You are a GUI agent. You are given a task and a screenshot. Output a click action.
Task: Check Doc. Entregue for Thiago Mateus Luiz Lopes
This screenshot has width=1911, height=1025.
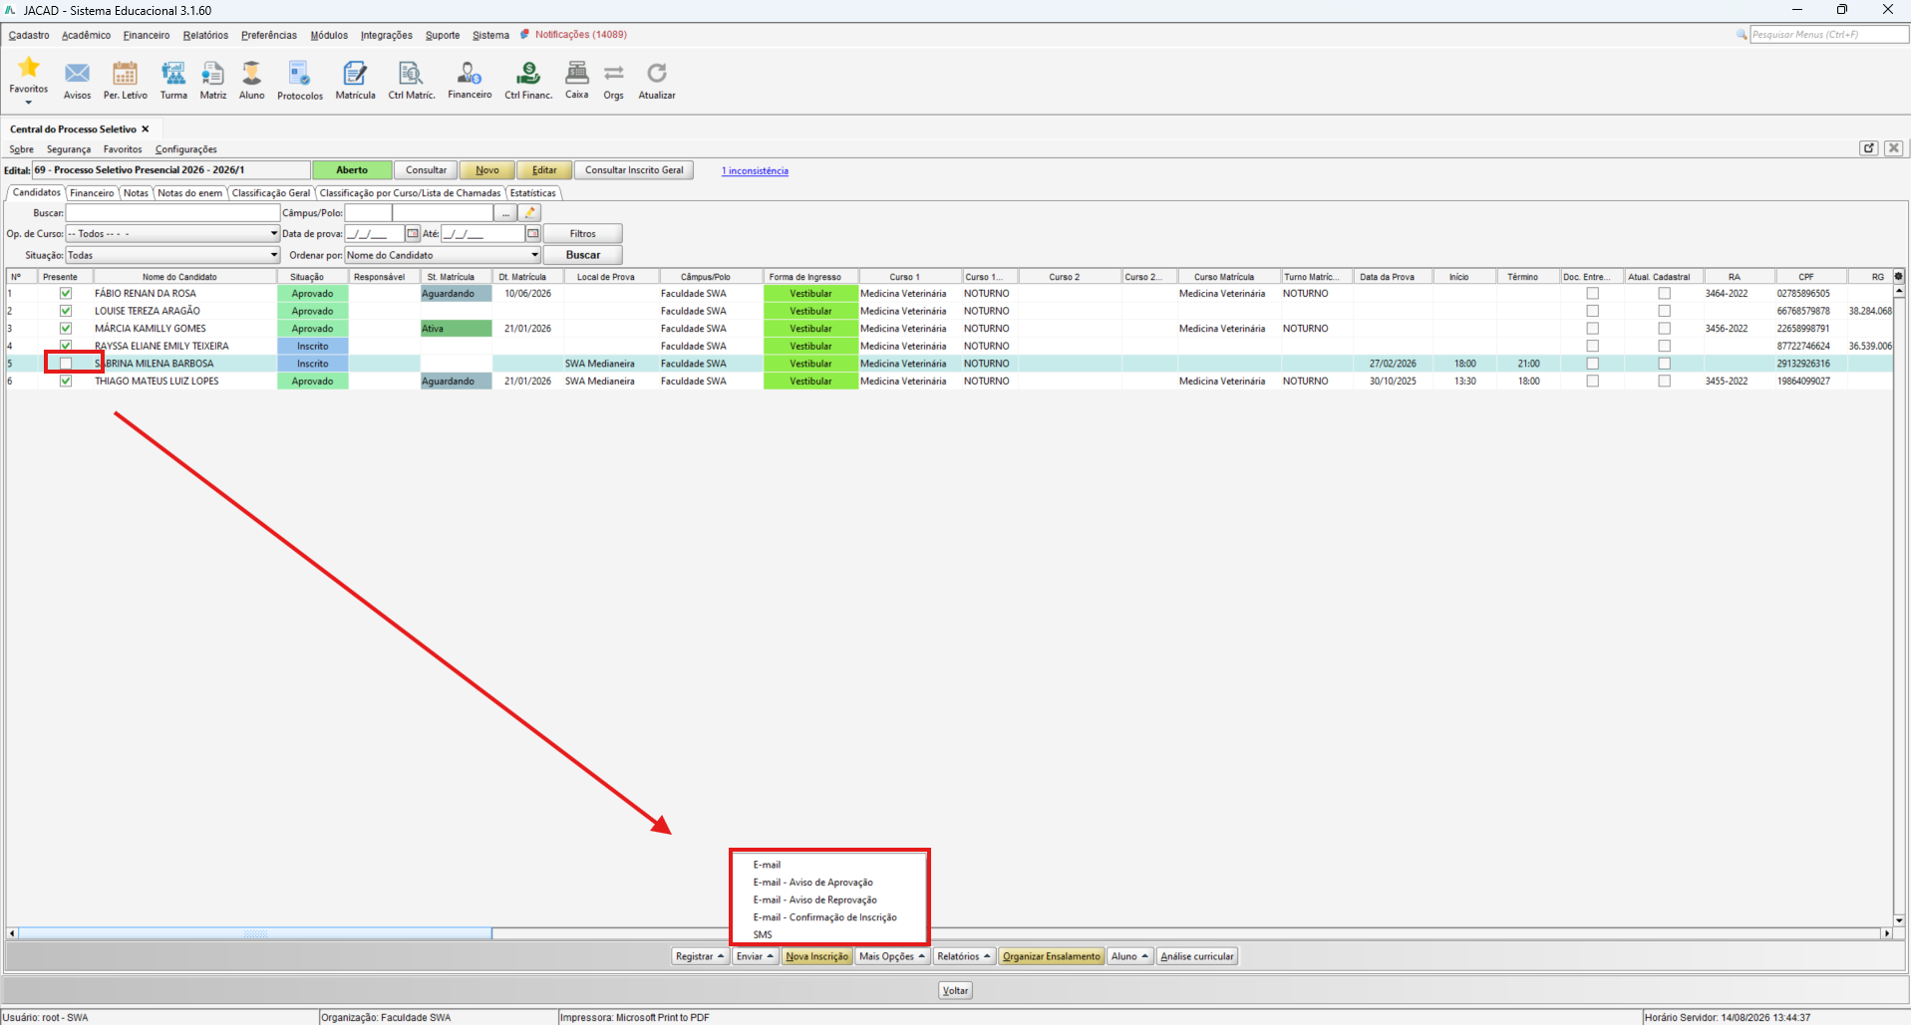1592,381
